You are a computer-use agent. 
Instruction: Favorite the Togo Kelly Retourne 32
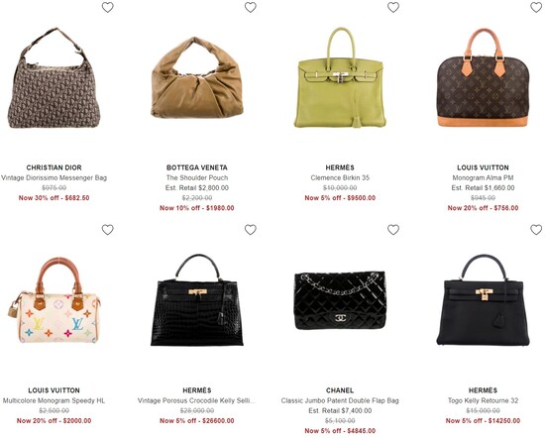(x=536, y=230)
